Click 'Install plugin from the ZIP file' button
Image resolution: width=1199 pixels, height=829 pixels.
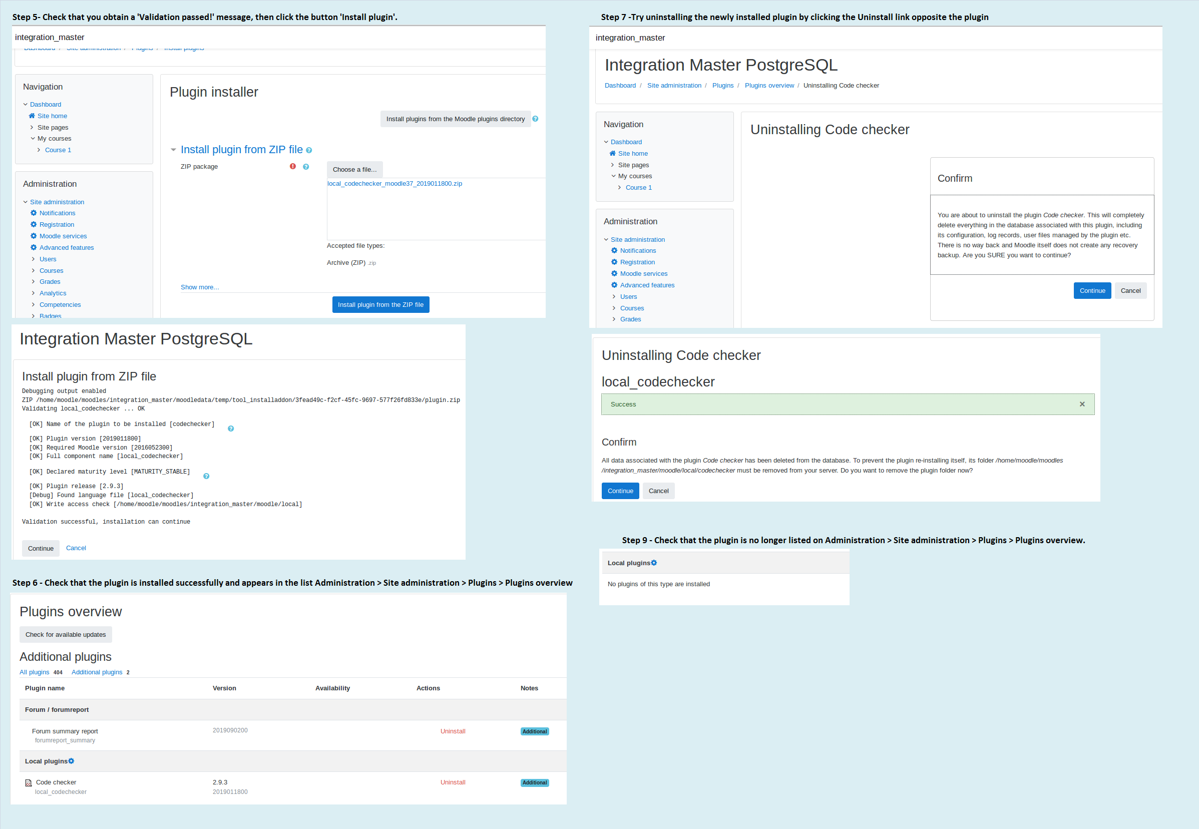381,305
